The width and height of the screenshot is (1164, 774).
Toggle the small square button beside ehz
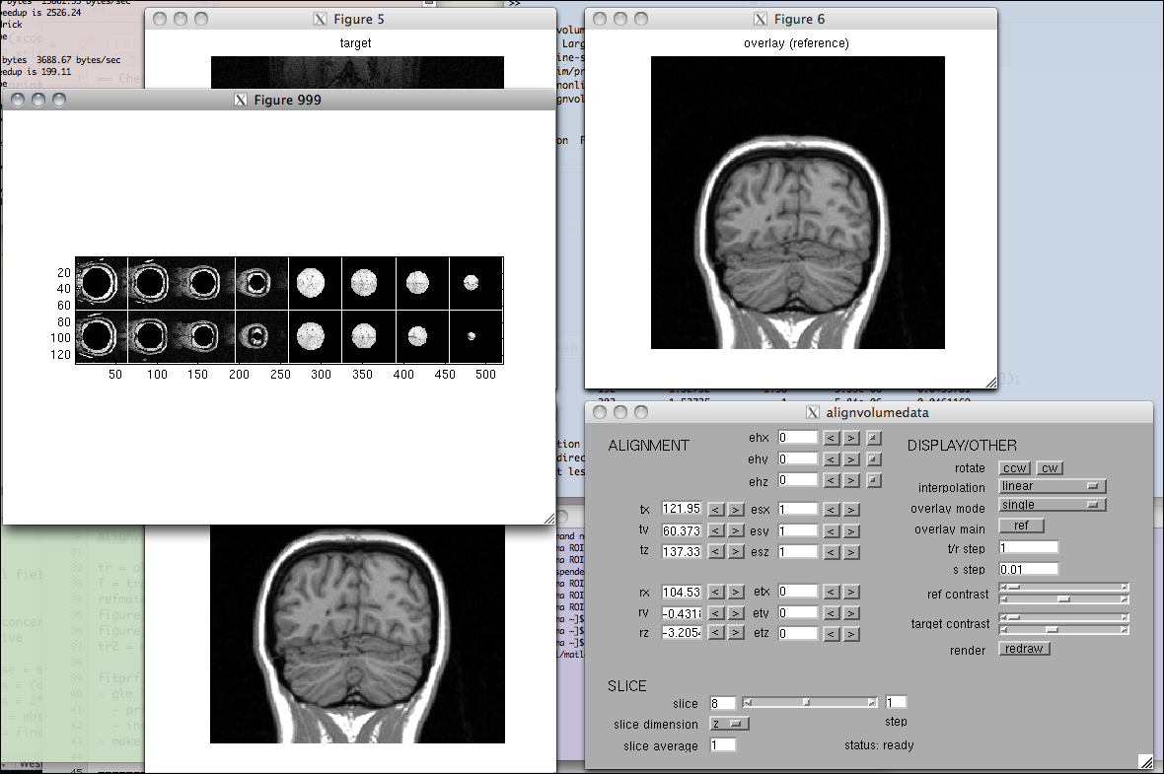click(874, 481)
